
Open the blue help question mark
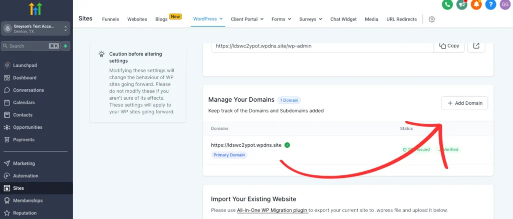[490, 5]
